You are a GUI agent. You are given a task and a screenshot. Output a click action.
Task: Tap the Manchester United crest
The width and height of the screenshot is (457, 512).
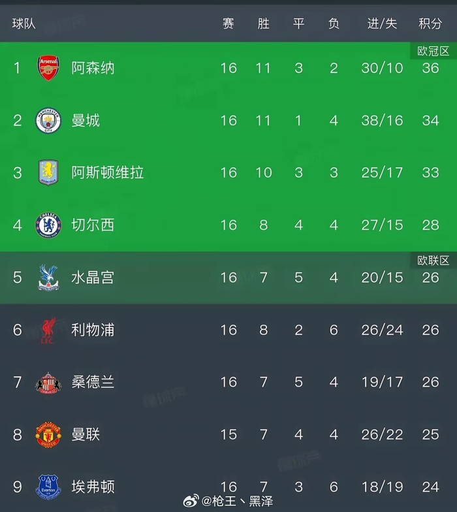[x=49, y=434]
